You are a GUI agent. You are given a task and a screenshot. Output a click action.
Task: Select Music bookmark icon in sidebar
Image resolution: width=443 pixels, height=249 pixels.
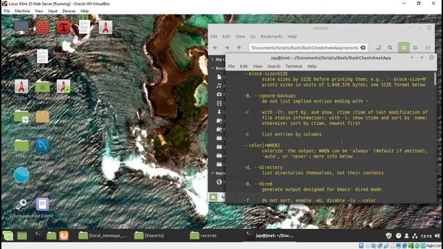[x=219, y=86]
